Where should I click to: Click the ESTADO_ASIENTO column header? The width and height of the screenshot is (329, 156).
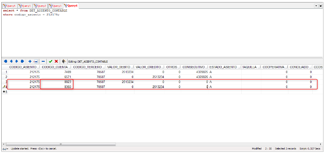click(225, 67)
